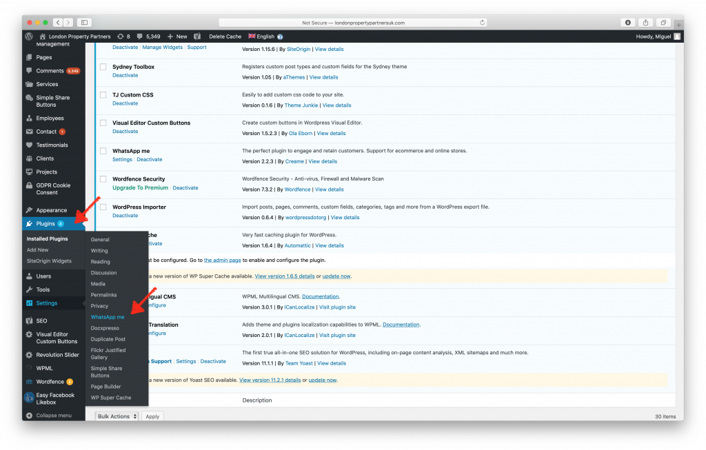706x450 pixels.
Task: Open the updates icon showing 8
Action: point(123,37)
